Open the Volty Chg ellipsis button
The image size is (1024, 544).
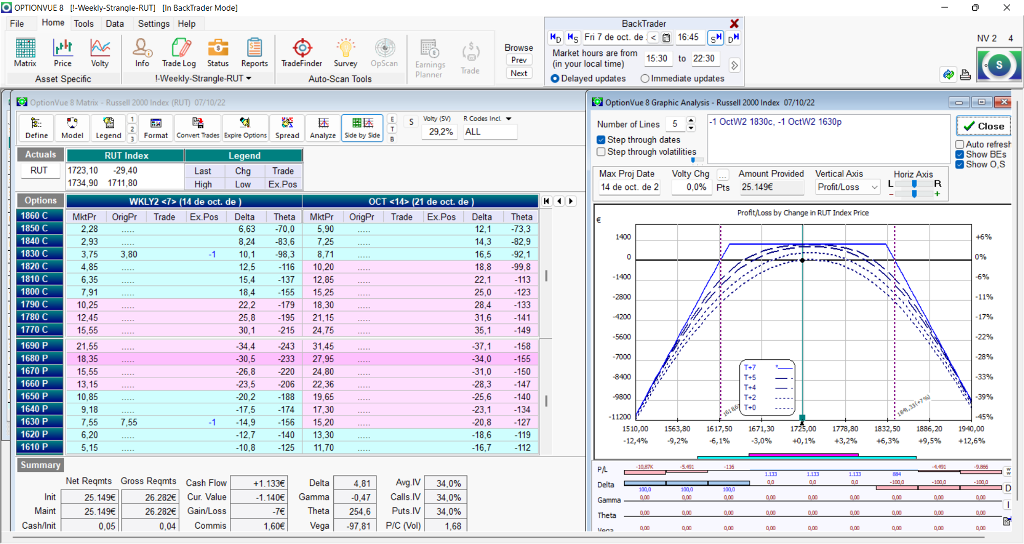[722, 175]
